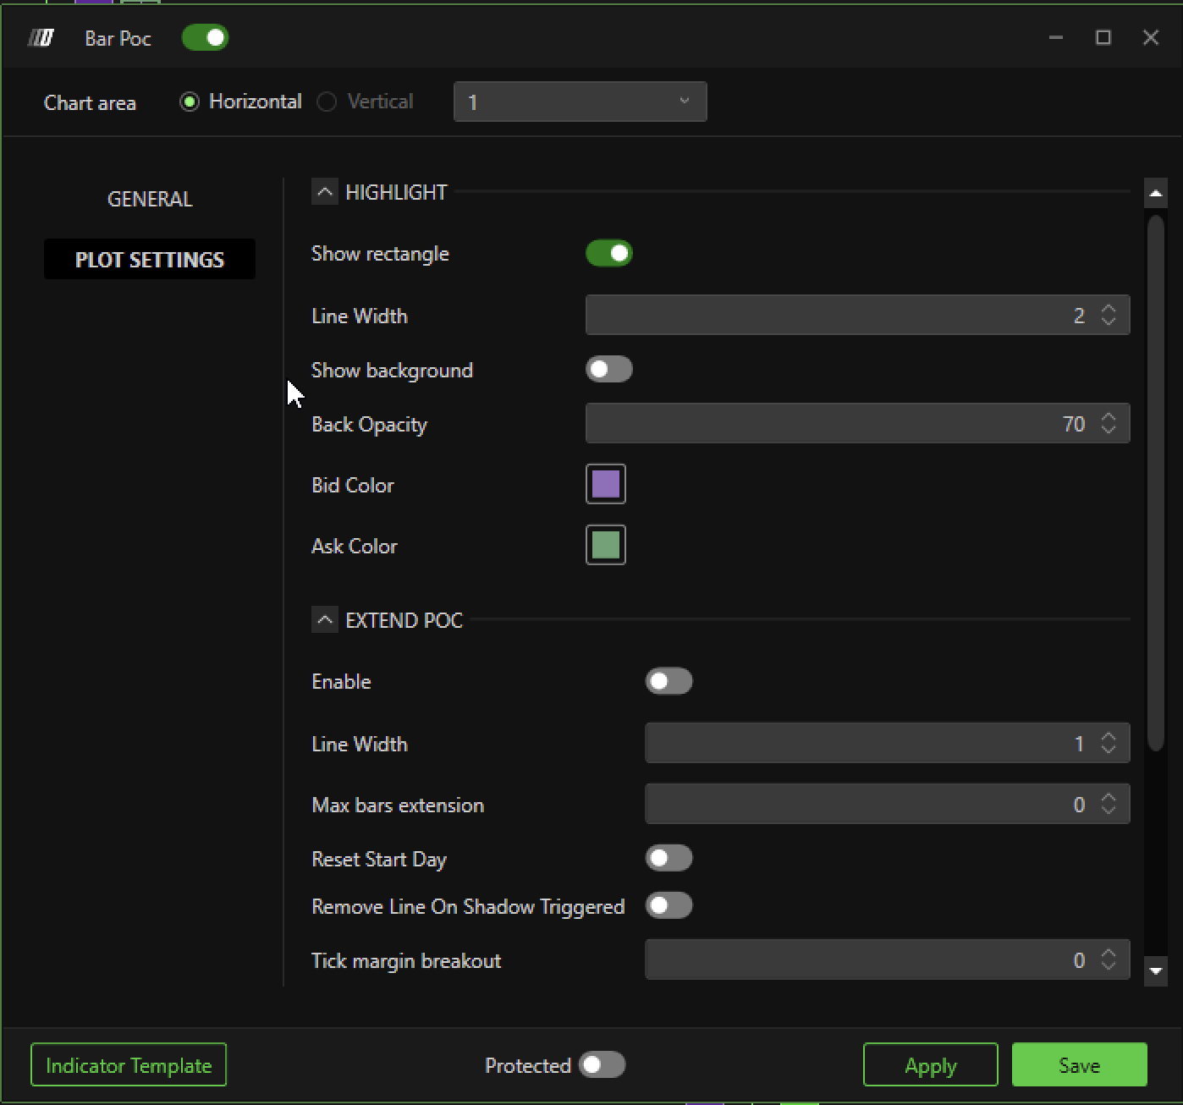Enable the Show background toggle
The image size is (1183, 1105).
608,370
